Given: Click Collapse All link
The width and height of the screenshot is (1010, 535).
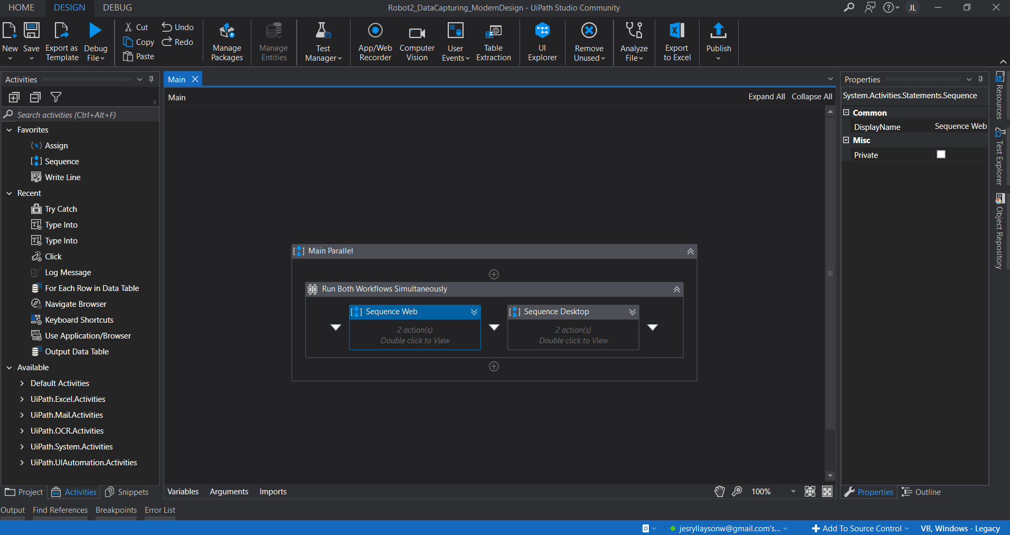Looking at the screenshot, I should (x=812, y=97).
